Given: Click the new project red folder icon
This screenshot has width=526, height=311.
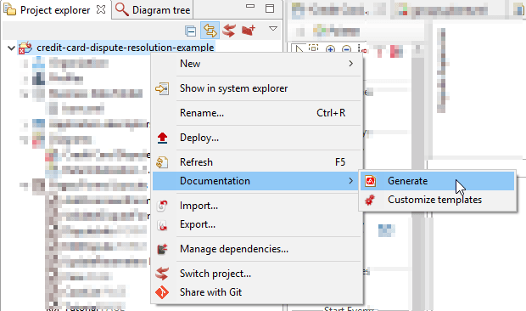Looking at the screenshot, I should 249,31.
